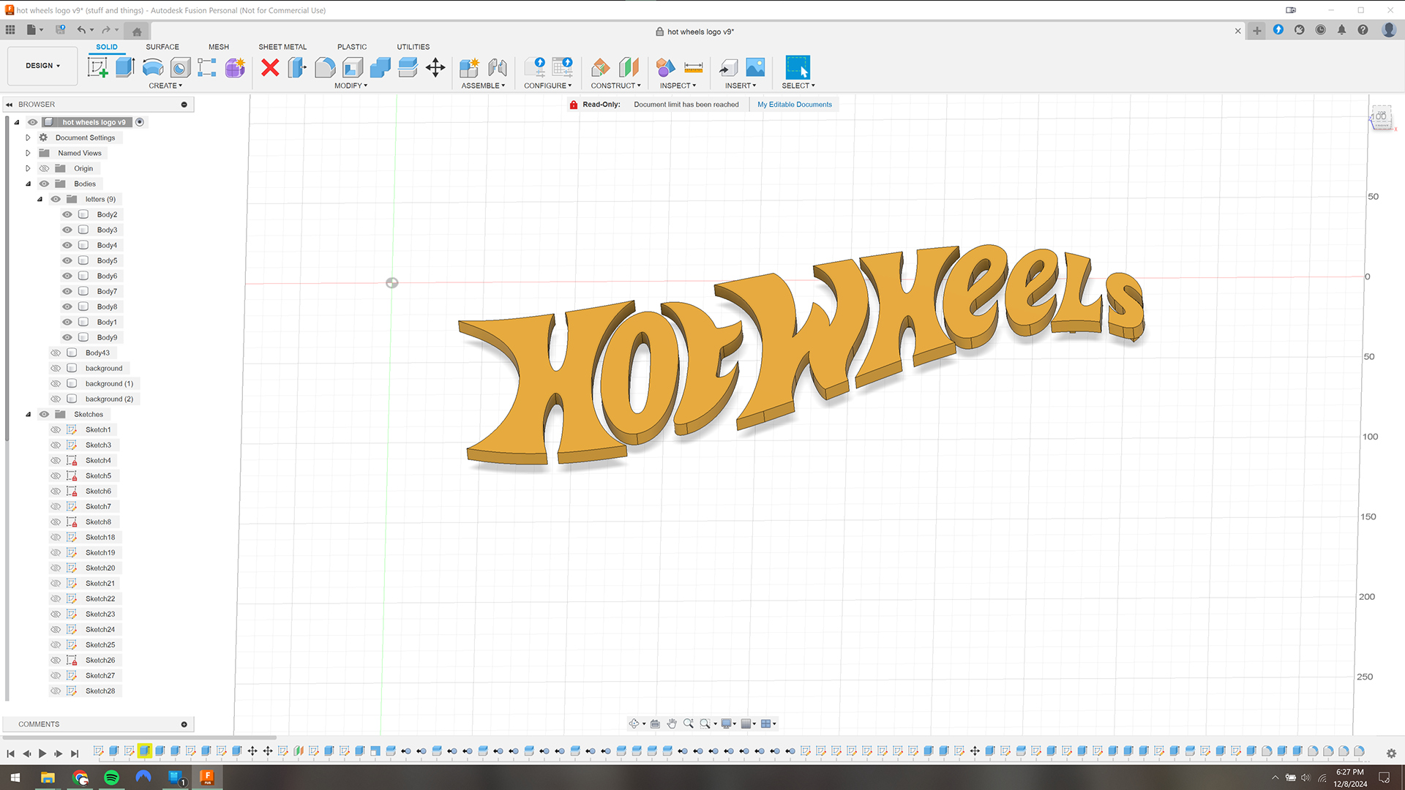This screenshot has width=1405, height=790.
Task: Select the Extrude tool
Action: (125, 68)
